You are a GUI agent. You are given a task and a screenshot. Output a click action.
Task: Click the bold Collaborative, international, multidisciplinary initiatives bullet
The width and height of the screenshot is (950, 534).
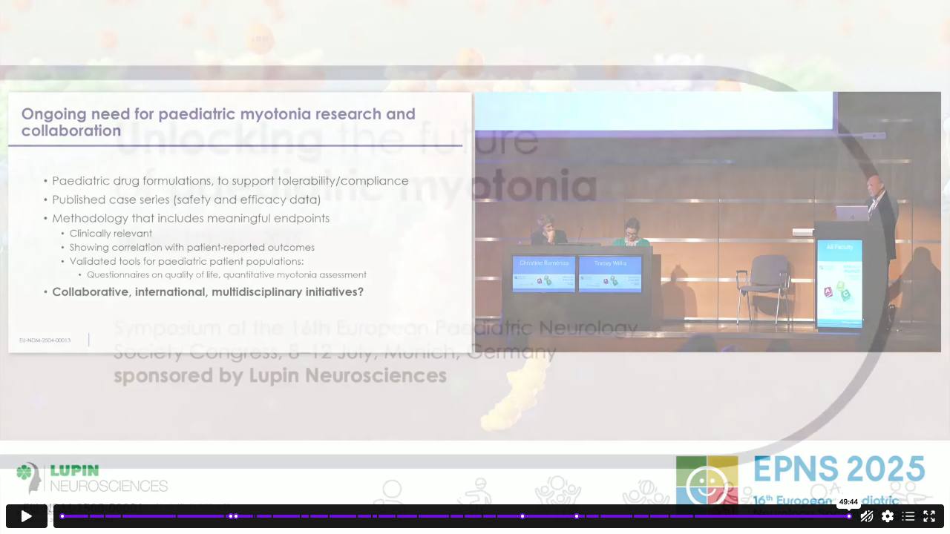point(208,292)
